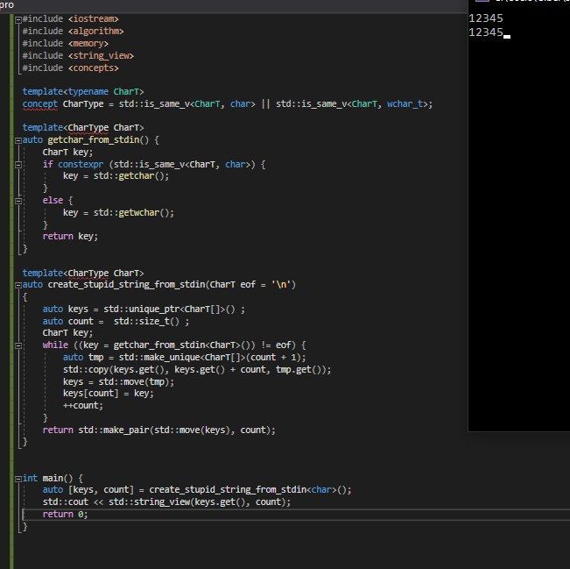Click the '++count;' statement
Screen dimensions: 570x569
tap(83, 406)
